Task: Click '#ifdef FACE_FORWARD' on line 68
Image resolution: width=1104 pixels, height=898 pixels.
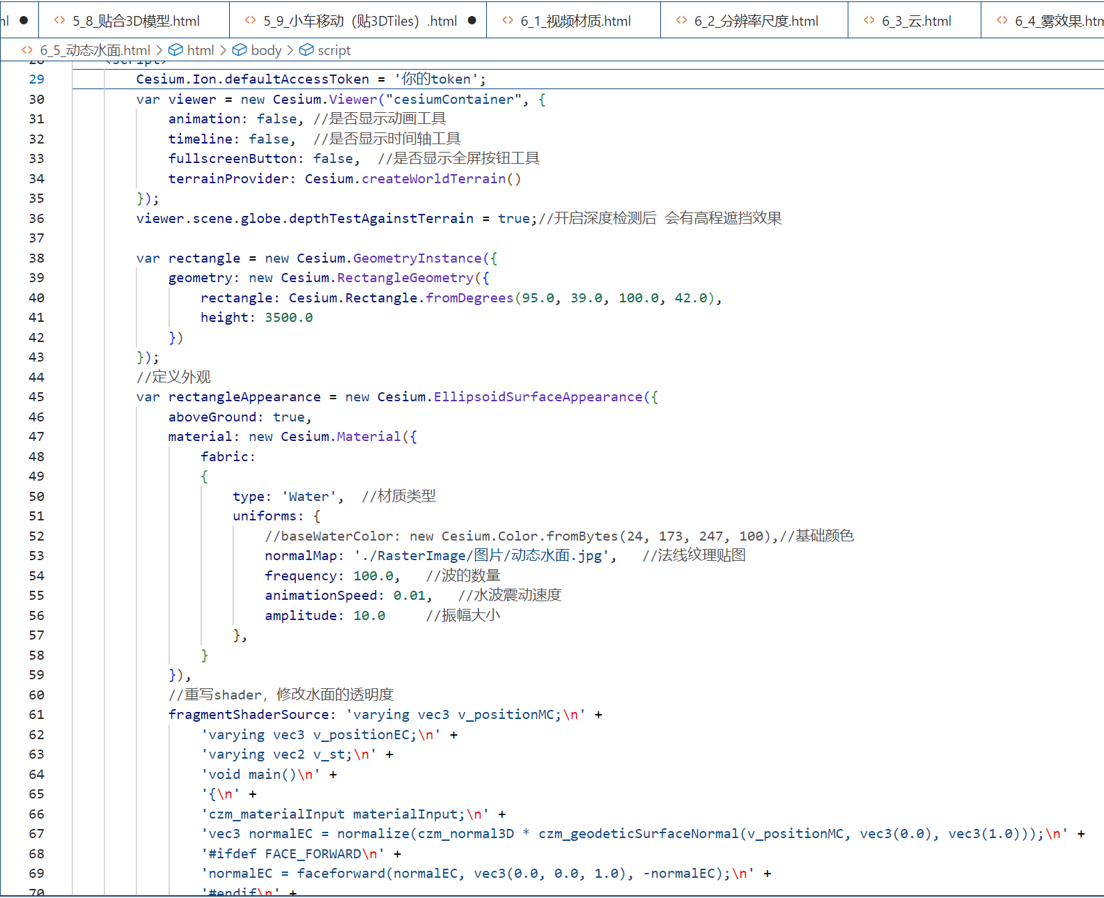Action: (x=285, y=854)
